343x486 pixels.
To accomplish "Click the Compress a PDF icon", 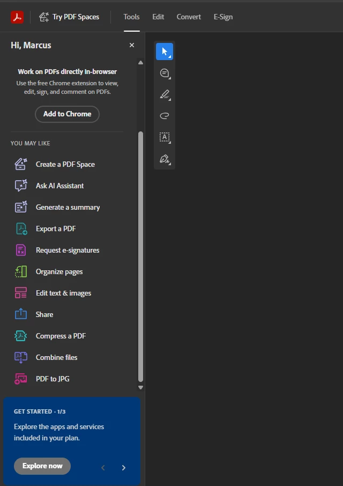I will point(21,336).
